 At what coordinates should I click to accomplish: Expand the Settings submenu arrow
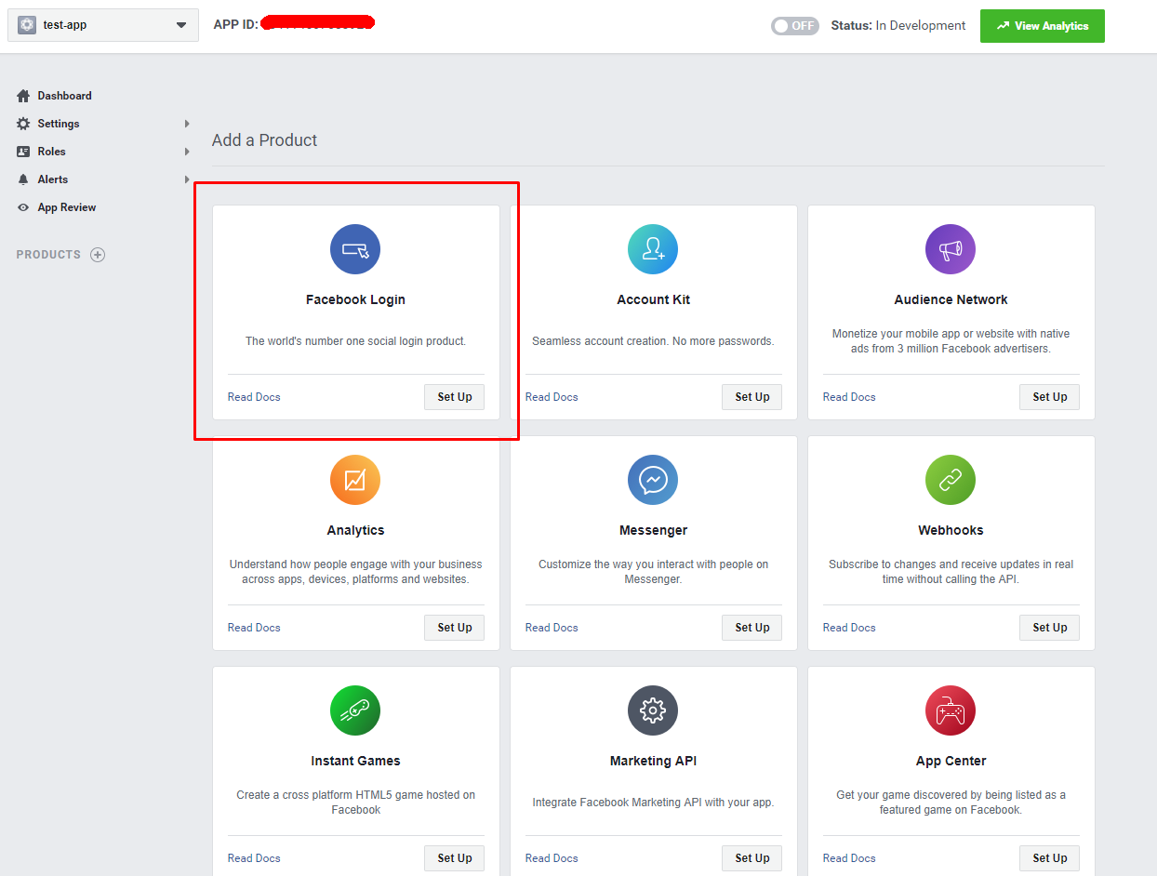click(x=187, y=124)
